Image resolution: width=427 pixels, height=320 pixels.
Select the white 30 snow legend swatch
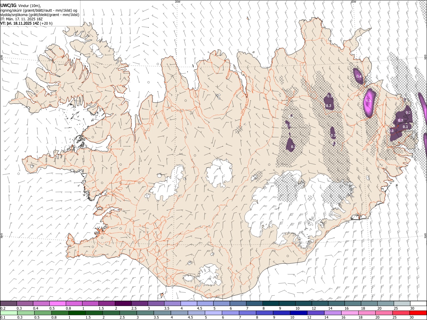click(419, 304)
